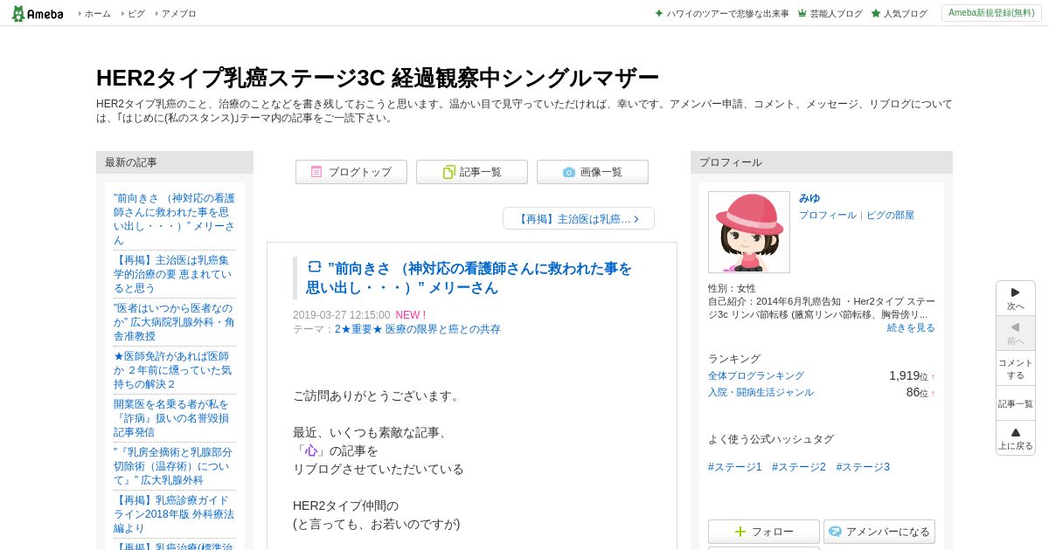This screenshot has height=550, width=1049.
Task: Open sidebar article 【再掲】主治医は乳癌集学的治療の要
Action: [174, 274]
